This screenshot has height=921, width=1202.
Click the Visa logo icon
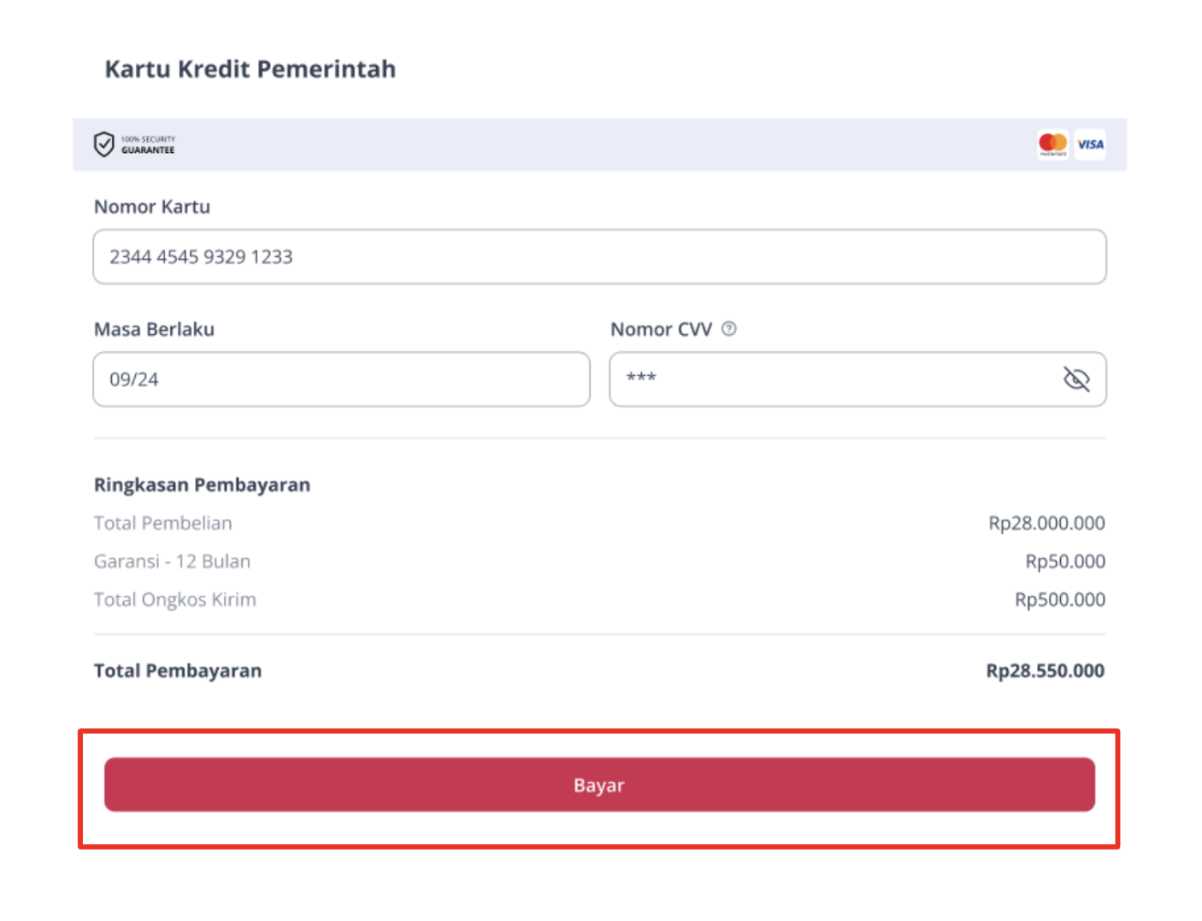pyautogui.click(x=1090, y=144)
